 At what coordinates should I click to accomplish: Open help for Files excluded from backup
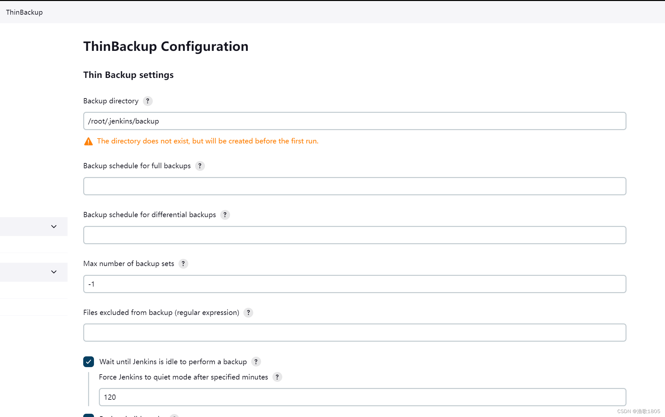[x=248, y=313]
